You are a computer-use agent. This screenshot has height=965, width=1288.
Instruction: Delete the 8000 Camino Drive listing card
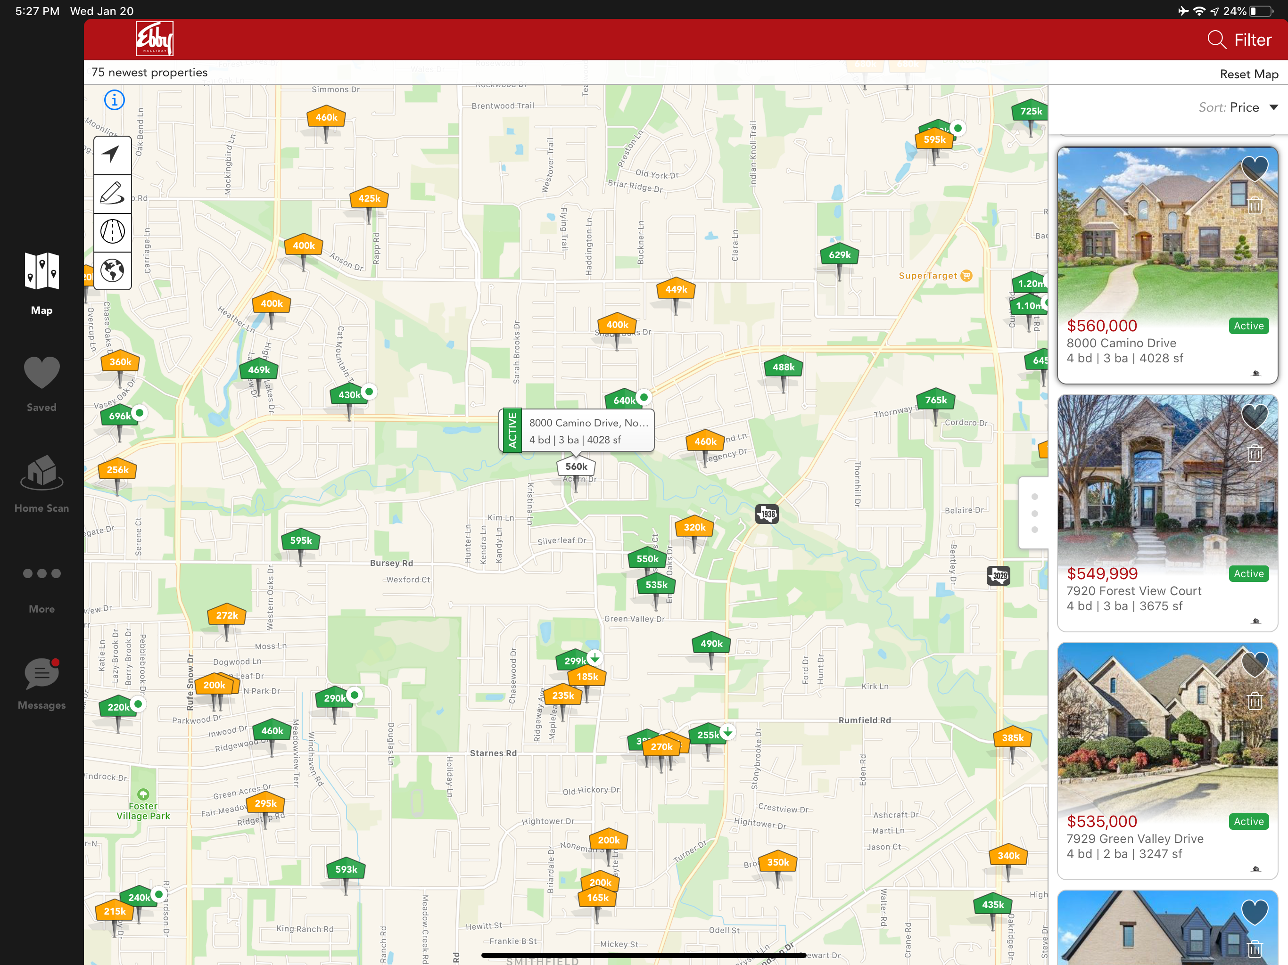(x=1255, y=205)
